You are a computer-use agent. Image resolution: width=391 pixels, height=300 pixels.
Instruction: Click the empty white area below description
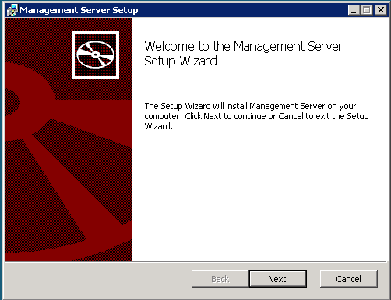[259, 195]
